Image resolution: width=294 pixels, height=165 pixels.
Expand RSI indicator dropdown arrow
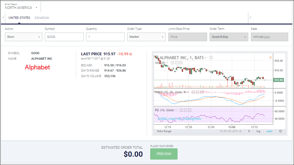click(x=176, y=110)
